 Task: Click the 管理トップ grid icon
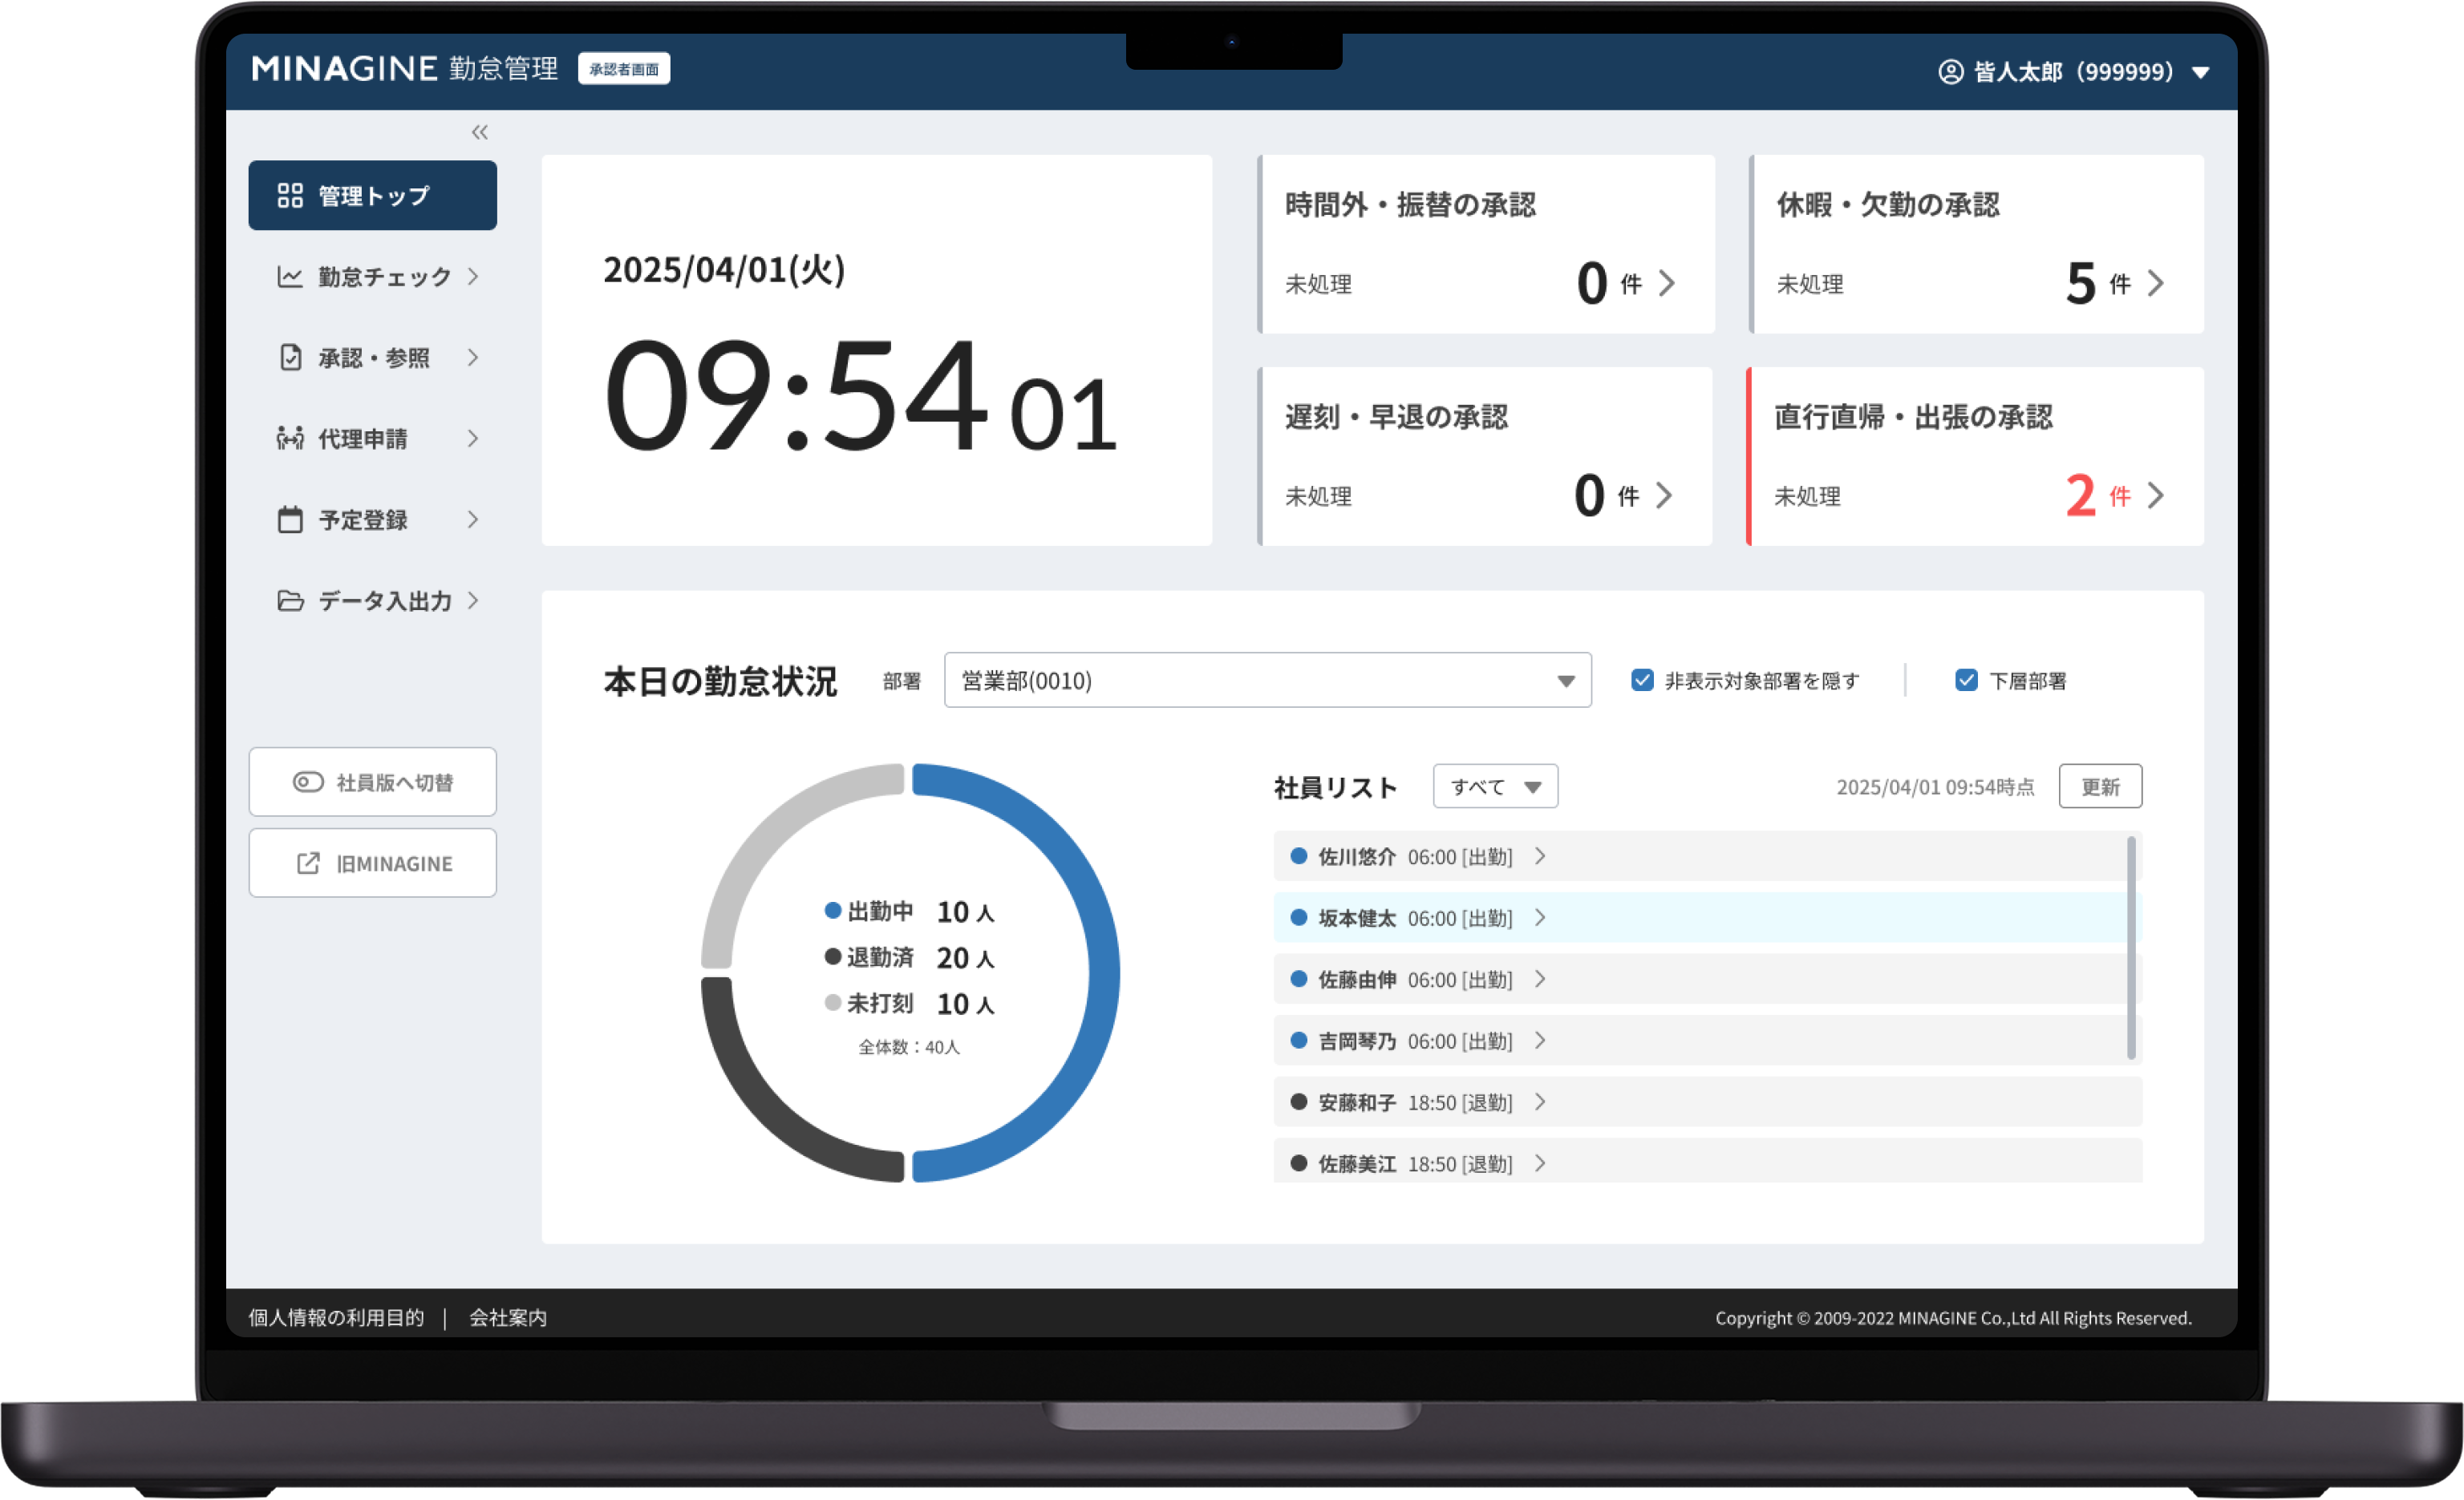point(290,195)
